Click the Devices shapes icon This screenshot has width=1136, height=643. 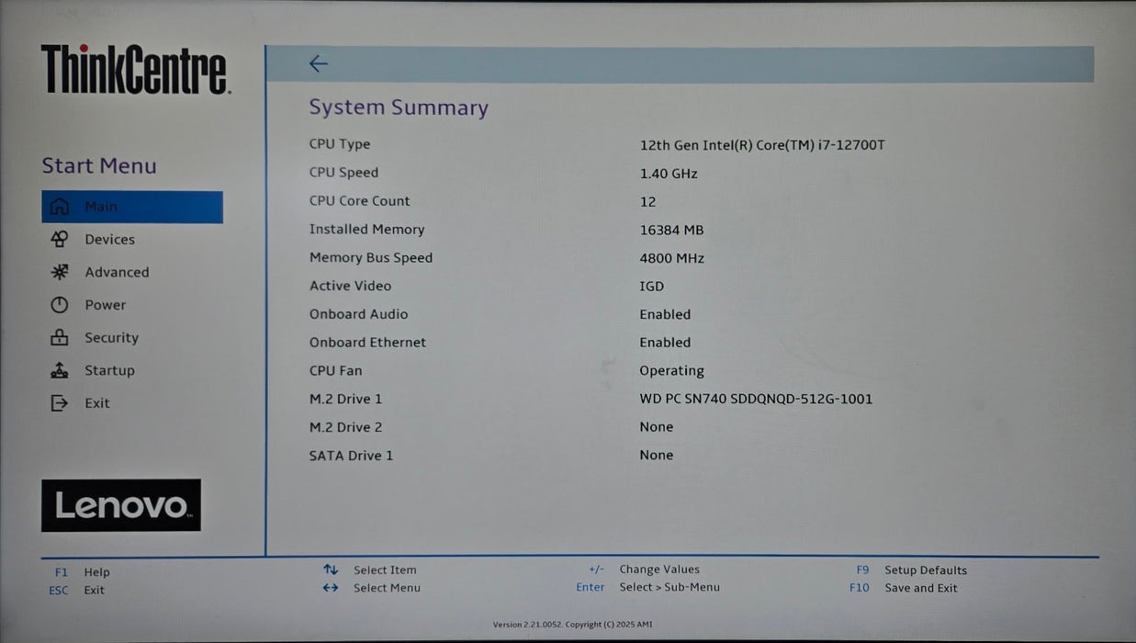click(60, 239)
